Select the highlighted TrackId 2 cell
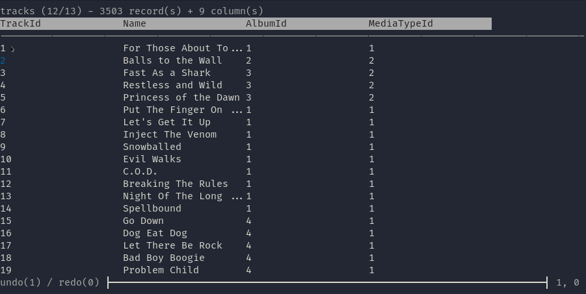This screenshot has width=586, height=294. pos(3,60)
